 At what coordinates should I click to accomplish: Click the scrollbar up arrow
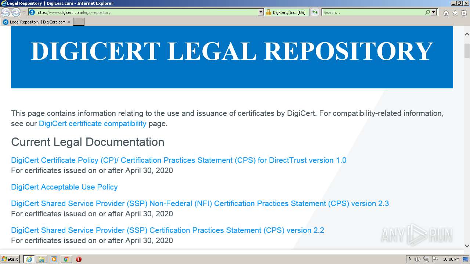pos(467,34)
